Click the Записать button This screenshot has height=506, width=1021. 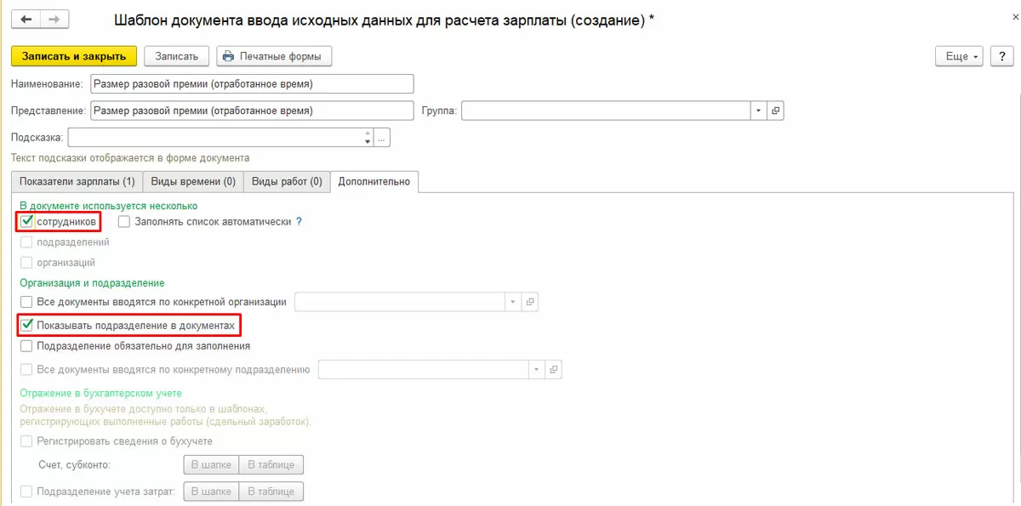coord(176,56)
